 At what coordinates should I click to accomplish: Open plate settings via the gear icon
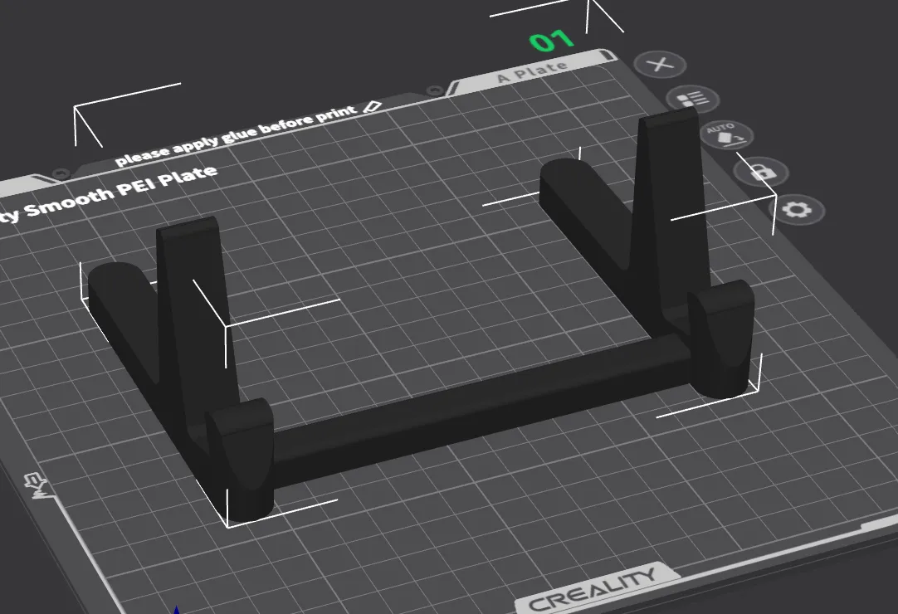[x=798, y=209]
